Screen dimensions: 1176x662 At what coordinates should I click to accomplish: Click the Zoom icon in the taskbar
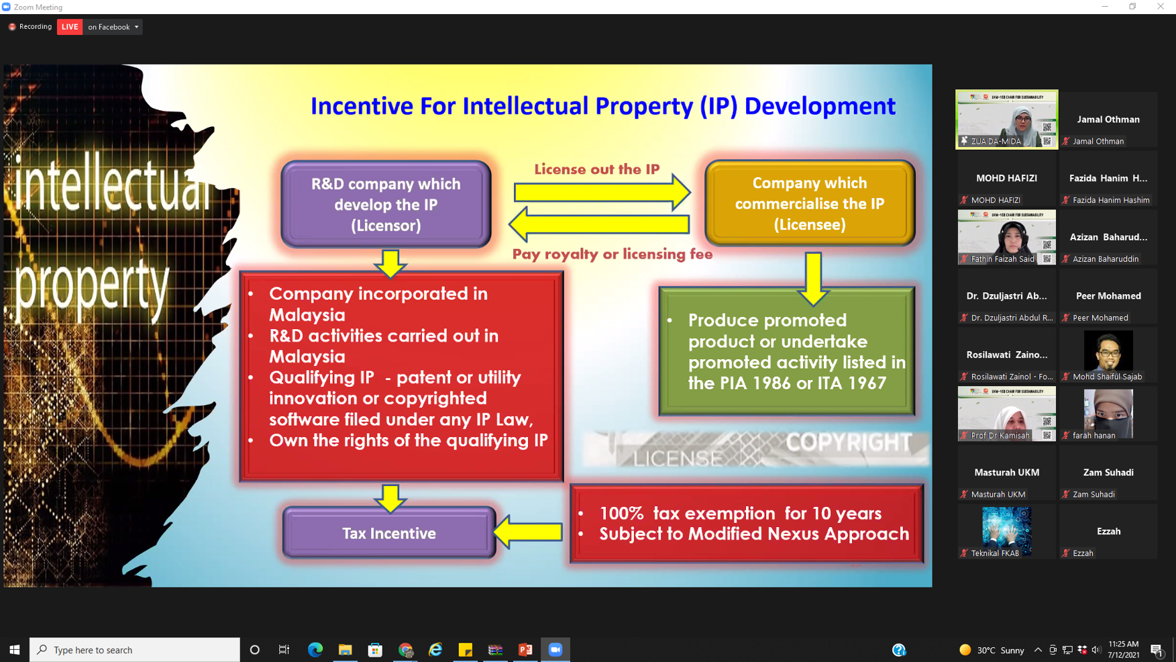[x=555, y=650]
